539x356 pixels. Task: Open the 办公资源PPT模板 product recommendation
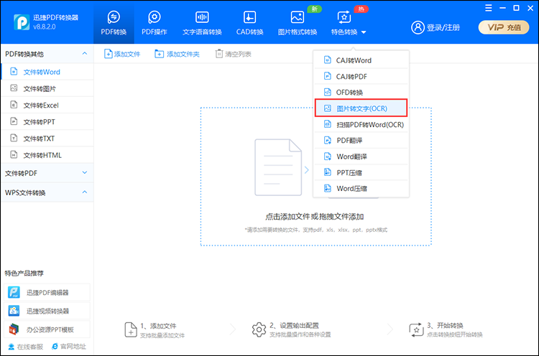[x=47, y=329]
